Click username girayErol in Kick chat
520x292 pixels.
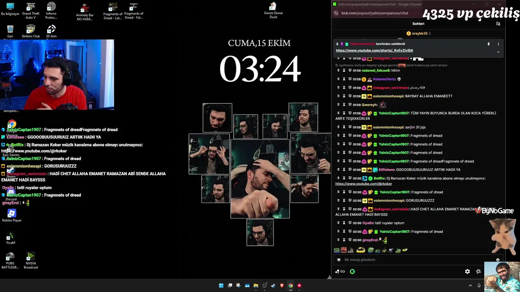click(370, 240)
